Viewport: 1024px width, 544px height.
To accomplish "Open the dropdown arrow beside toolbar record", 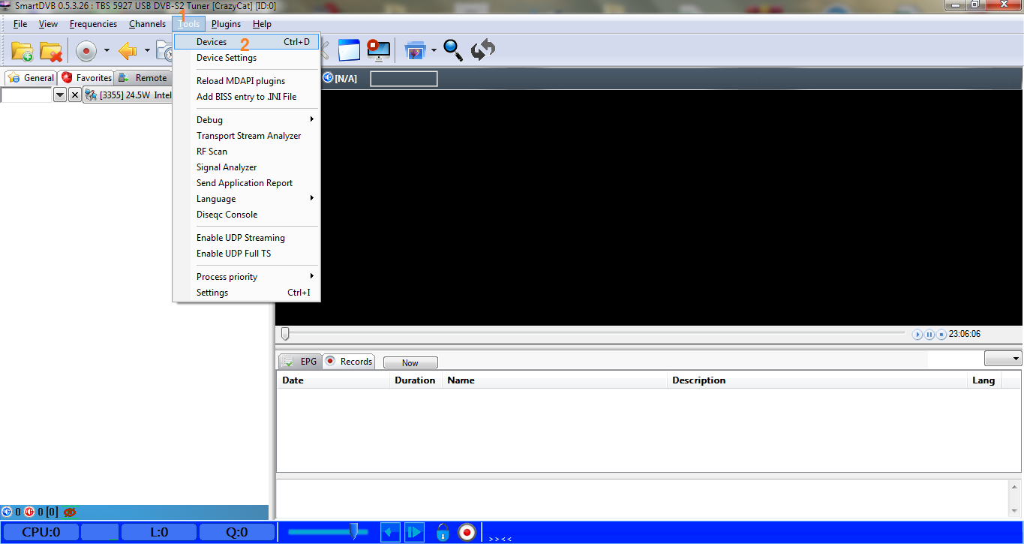I will coord(107,51).
